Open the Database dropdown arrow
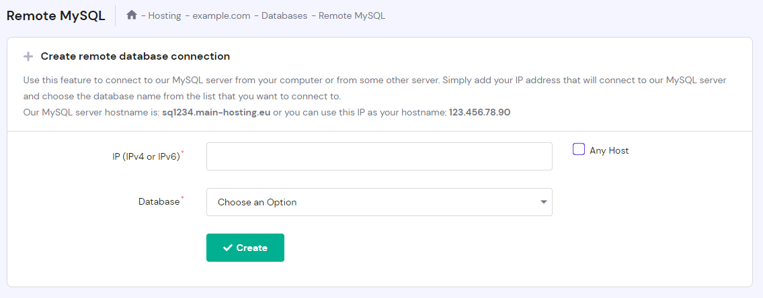Image resolution: width=763 pixels, height=298 pixels. click(x=543, y=202)
